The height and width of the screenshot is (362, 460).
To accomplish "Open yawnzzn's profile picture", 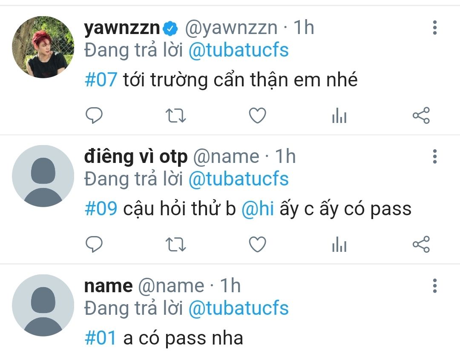I will tap(43, 47).
